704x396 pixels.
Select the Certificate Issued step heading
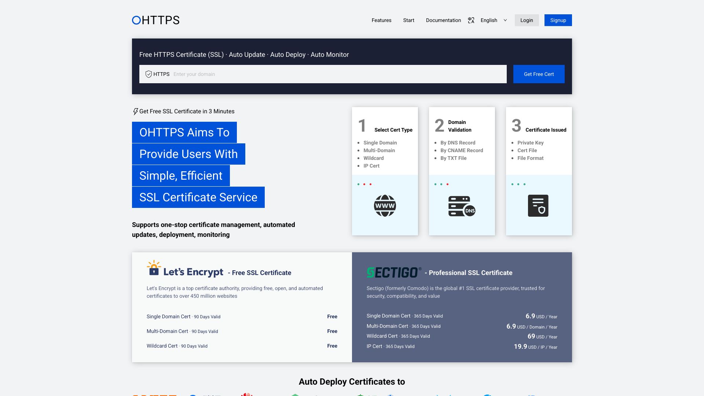click(x=546, y=130)
